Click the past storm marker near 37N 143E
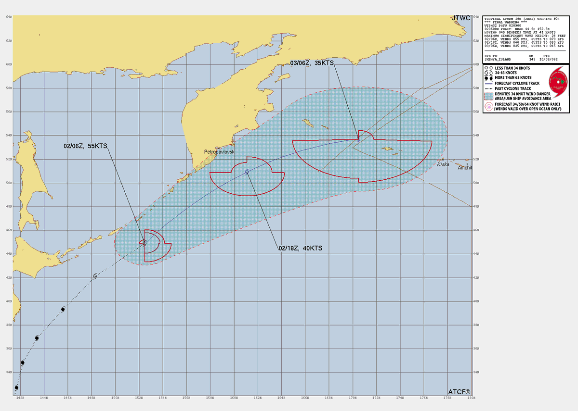Screen dimensions: 578x411 click(37, 338)
